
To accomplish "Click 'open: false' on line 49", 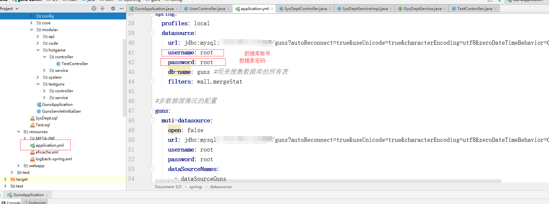I will click(x=186, y=130).
